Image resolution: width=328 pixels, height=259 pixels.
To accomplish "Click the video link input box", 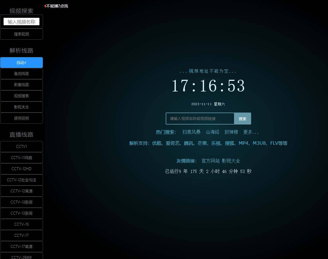I will click(x=200, y=119).
